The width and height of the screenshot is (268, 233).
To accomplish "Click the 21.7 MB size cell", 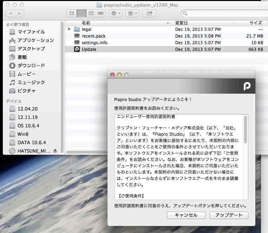I will pos(255,36).
